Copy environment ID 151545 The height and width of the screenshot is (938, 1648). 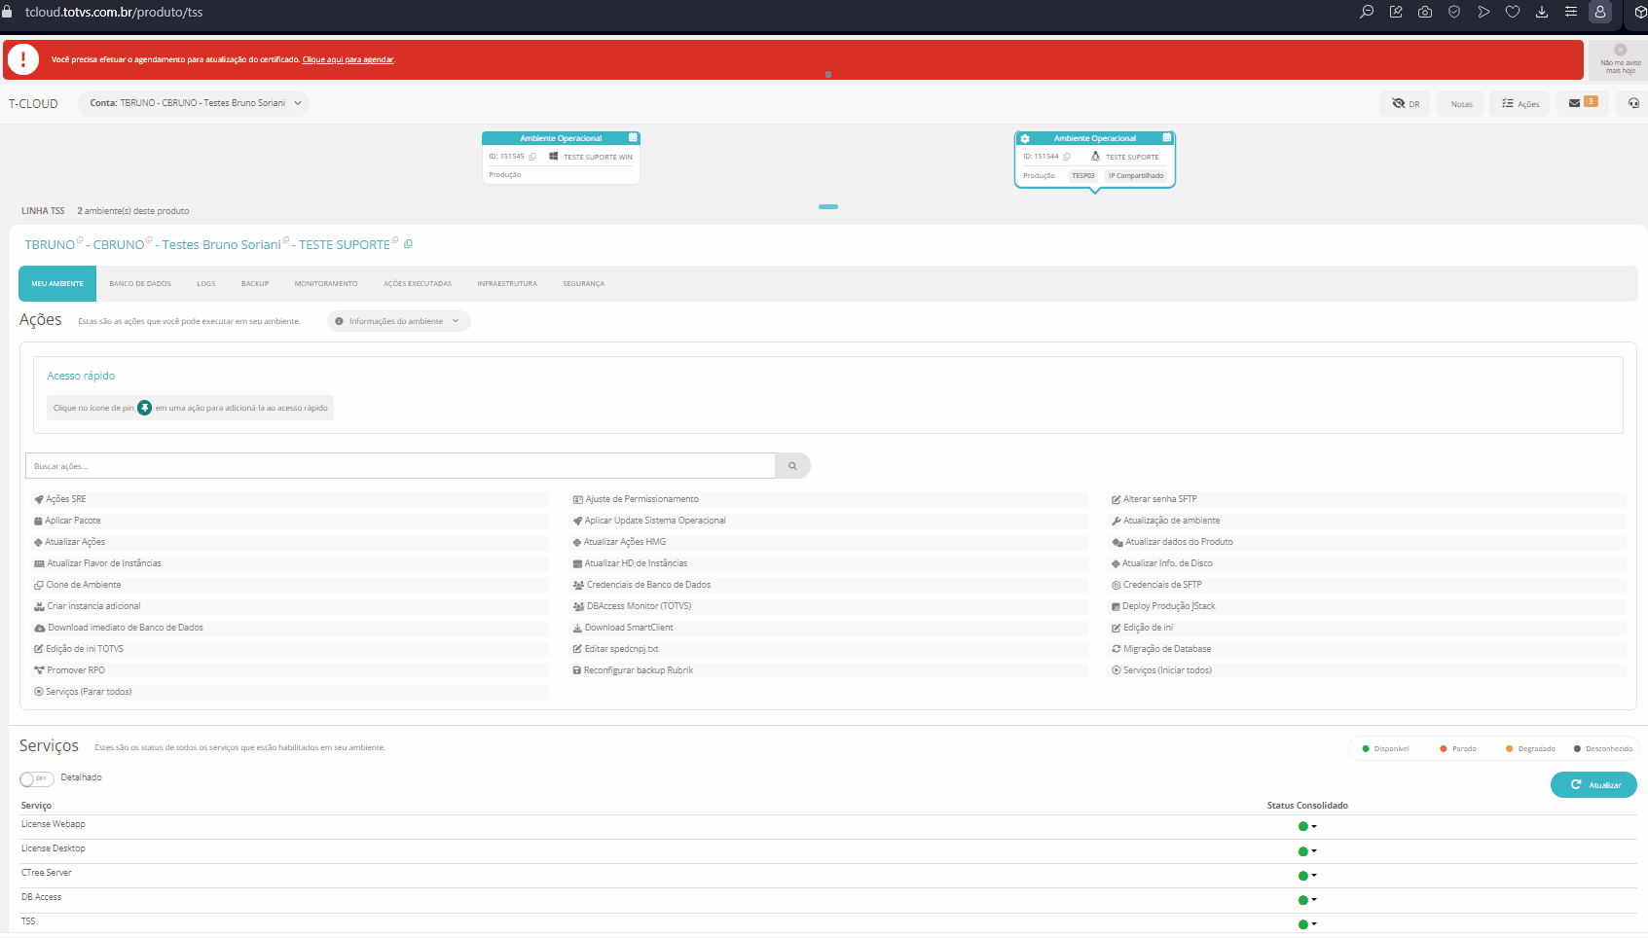[532, 157]
